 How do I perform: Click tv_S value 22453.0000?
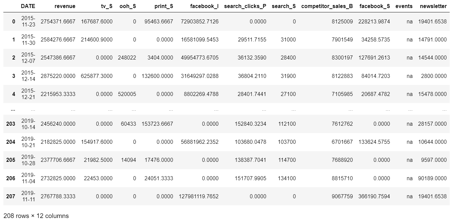point(98,178)
